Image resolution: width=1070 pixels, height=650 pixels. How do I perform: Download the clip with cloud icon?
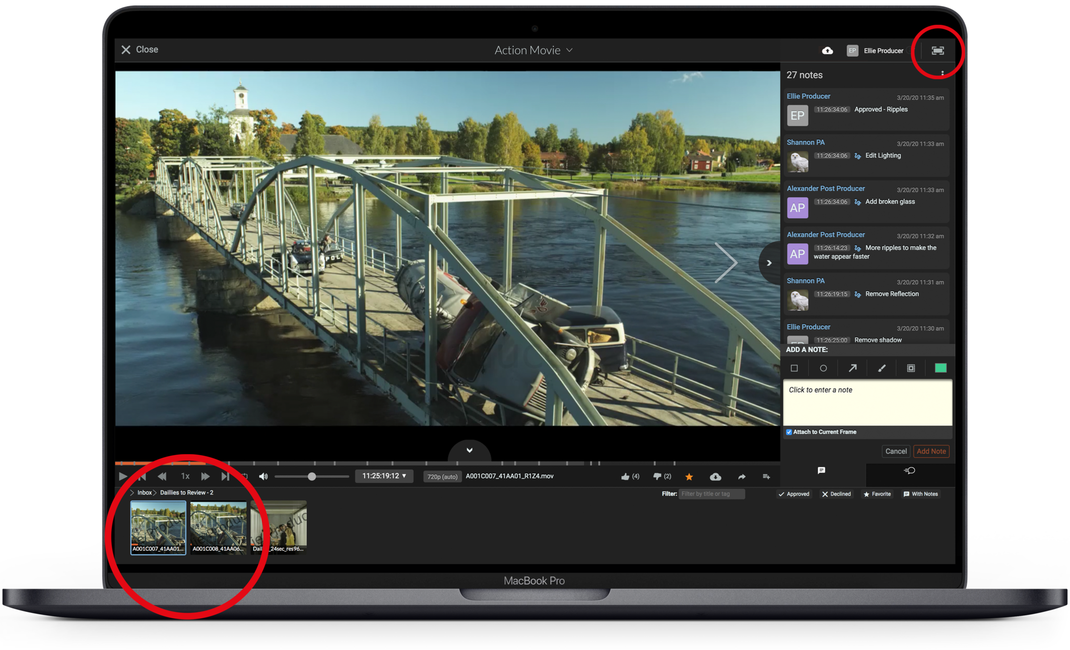point(715,476)
